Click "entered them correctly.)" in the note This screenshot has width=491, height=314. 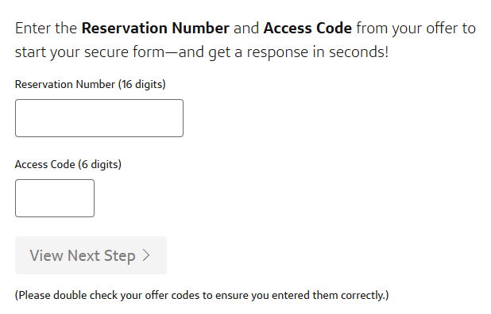(x=331, y=295)
